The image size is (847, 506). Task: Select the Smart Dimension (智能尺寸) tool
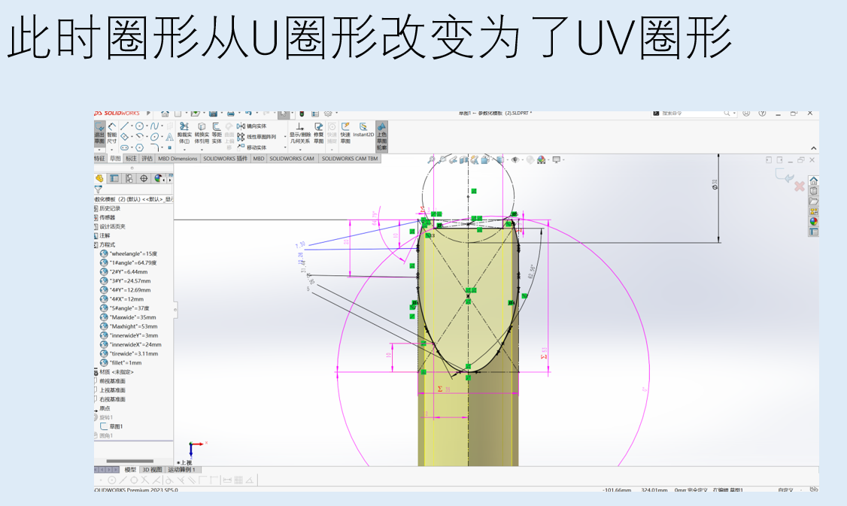pos(112,133)
